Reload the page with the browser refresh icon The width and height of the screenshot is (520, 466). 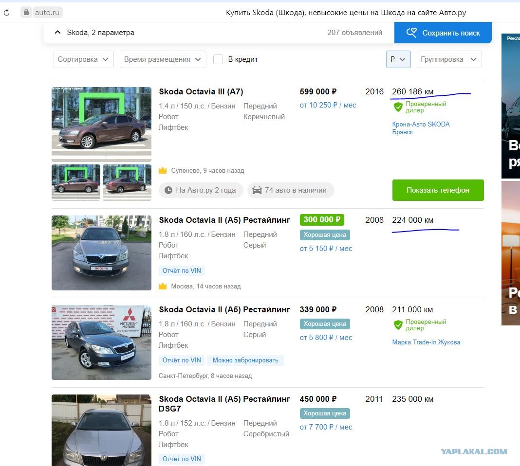click(x=7, y=13)
